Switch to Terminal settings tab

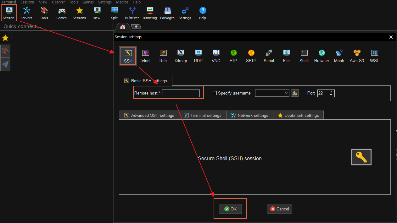(203, 115)
